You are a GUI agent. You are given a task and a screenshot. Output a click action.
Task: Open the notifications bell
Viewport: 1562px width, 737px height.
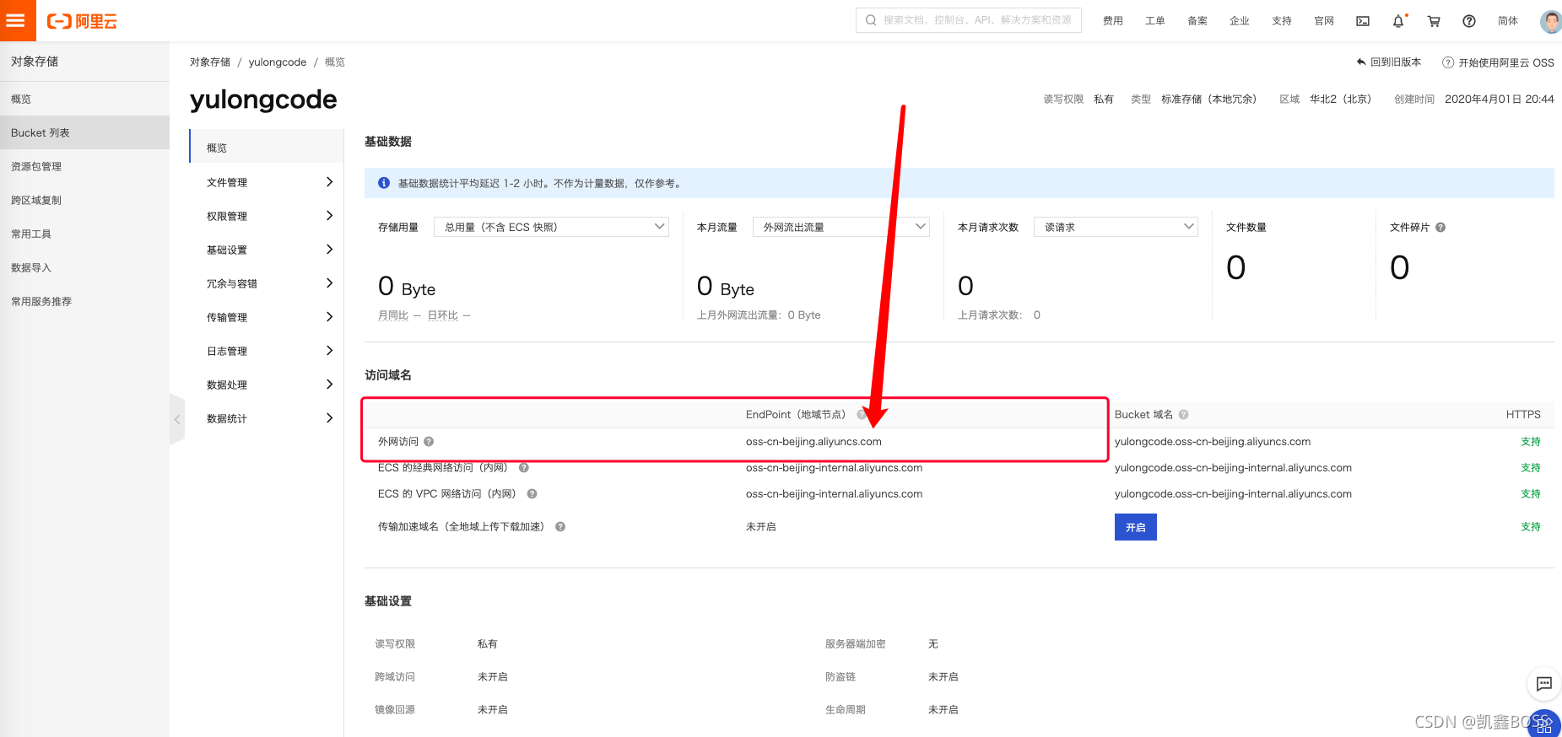[x=1398, y=21]
